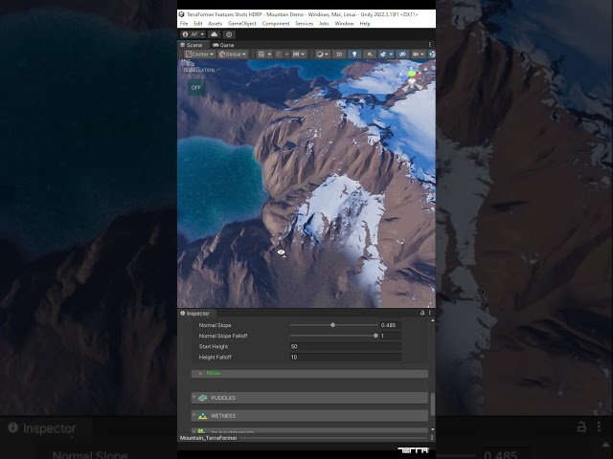Click the Normal Slope Falloff slider
613x459 pixels.
point(333,336)
